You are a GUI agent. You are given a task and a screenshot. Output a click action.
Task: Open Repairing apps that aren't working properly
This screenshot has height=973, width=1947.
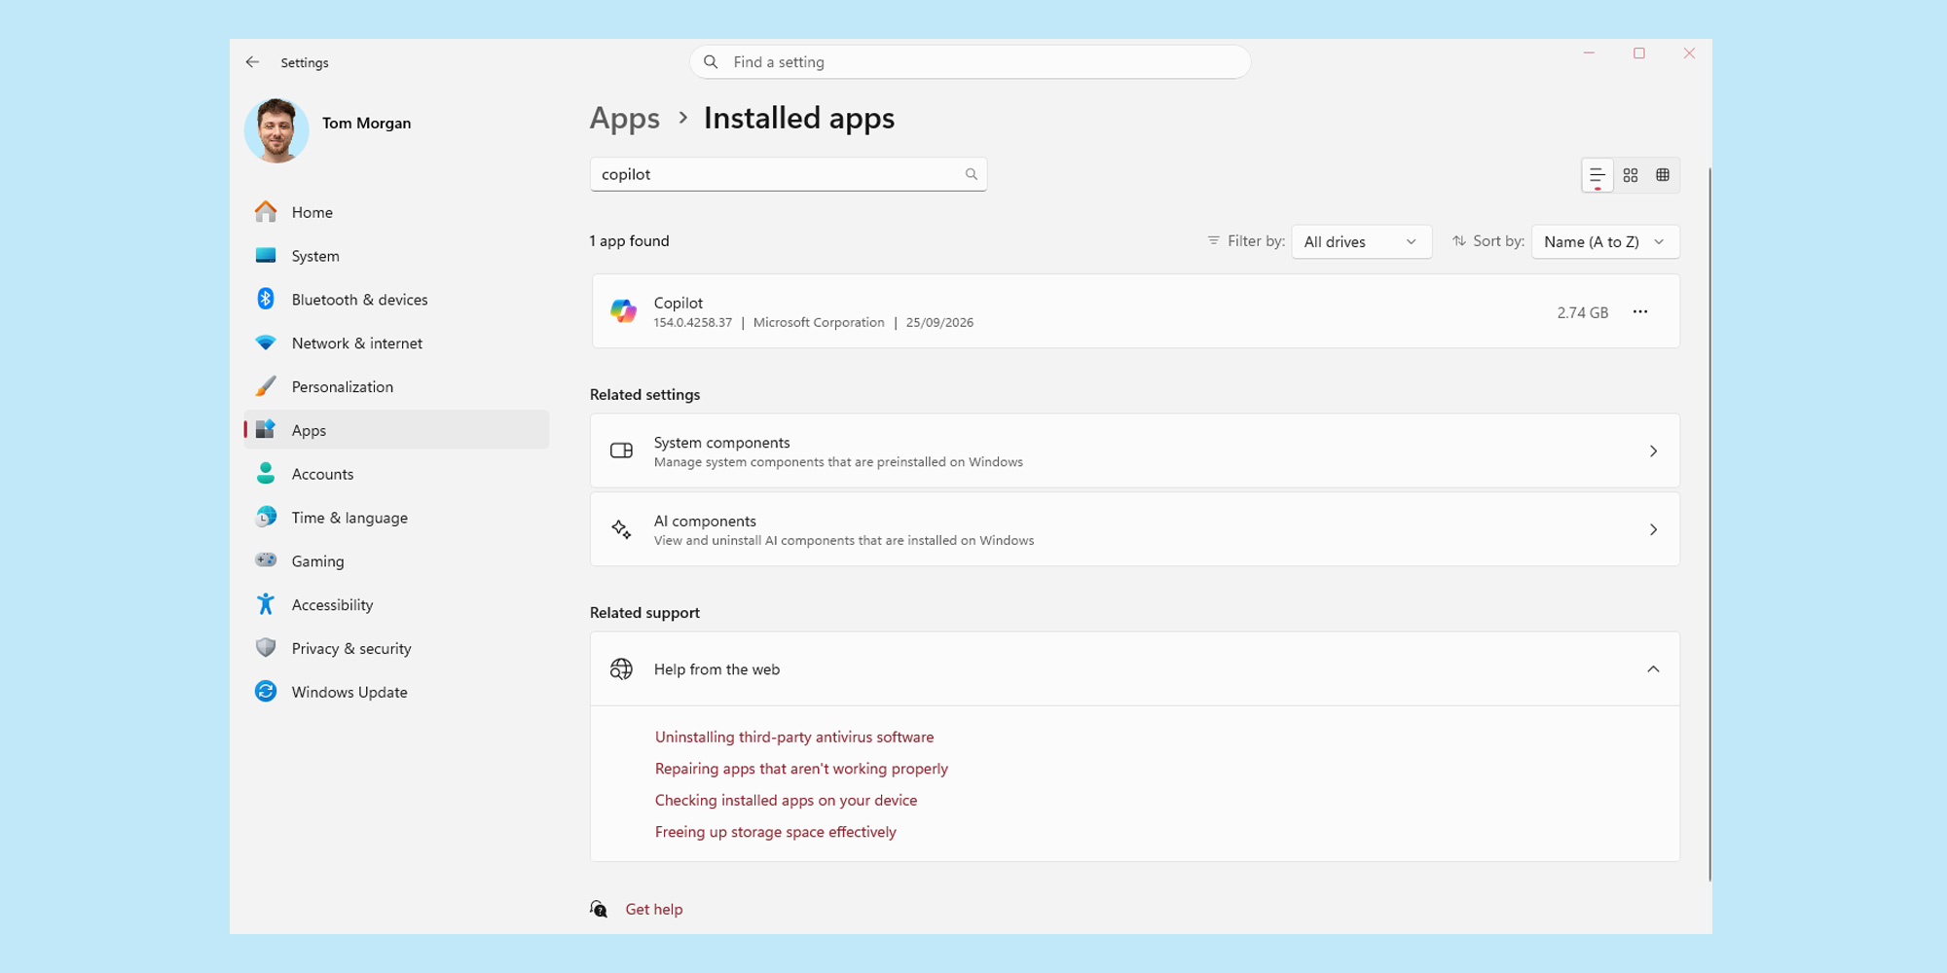801,769
